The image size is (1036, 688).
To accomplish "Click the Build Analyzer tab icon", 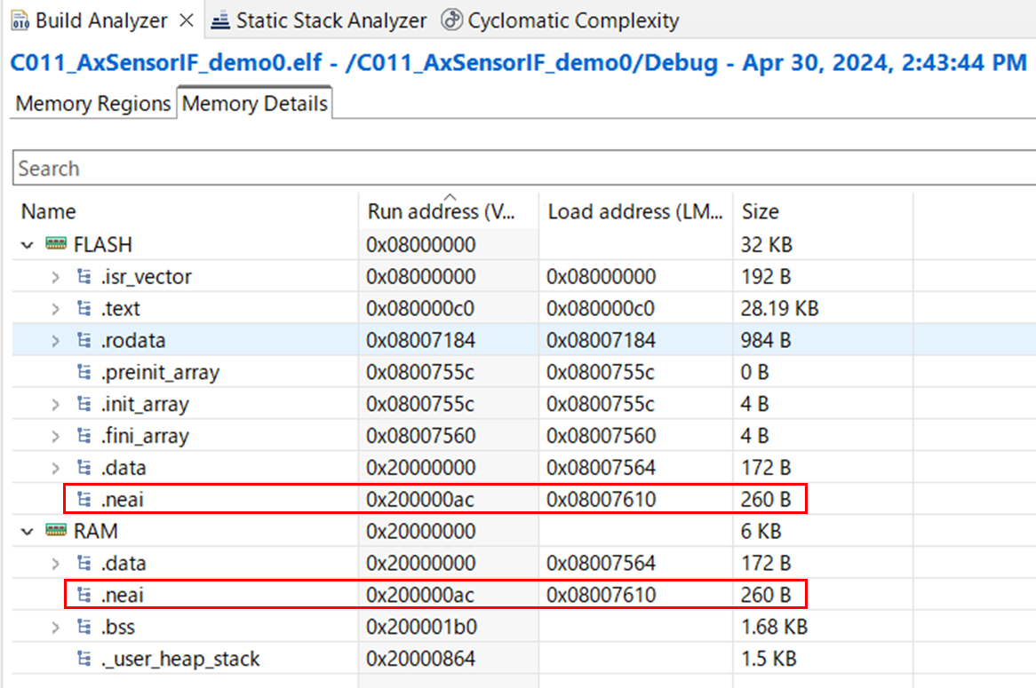I will [x=19, y=20].
